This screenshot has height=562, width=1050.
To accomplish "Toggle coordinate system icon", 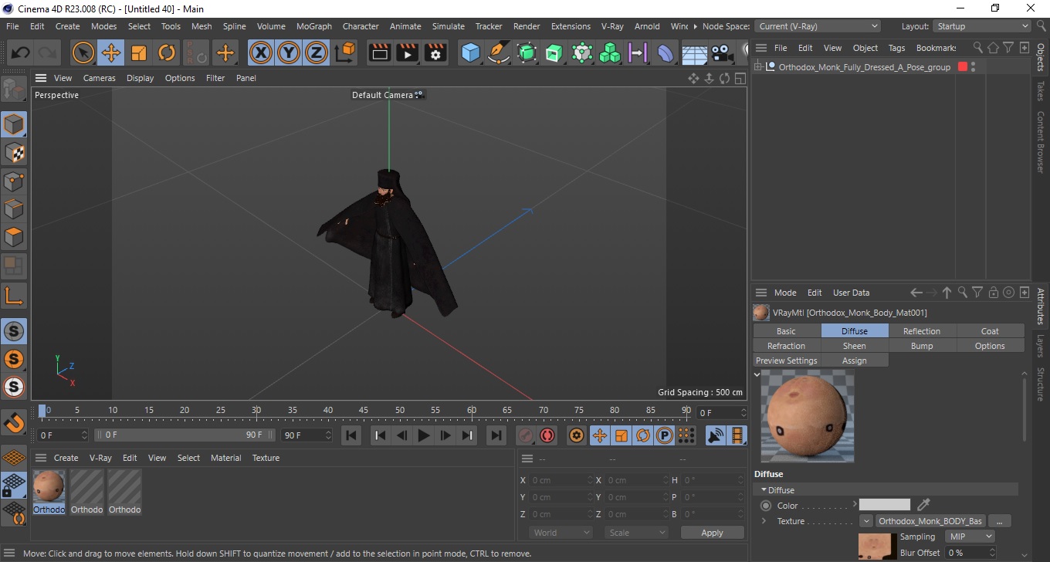I will point(345,53).
